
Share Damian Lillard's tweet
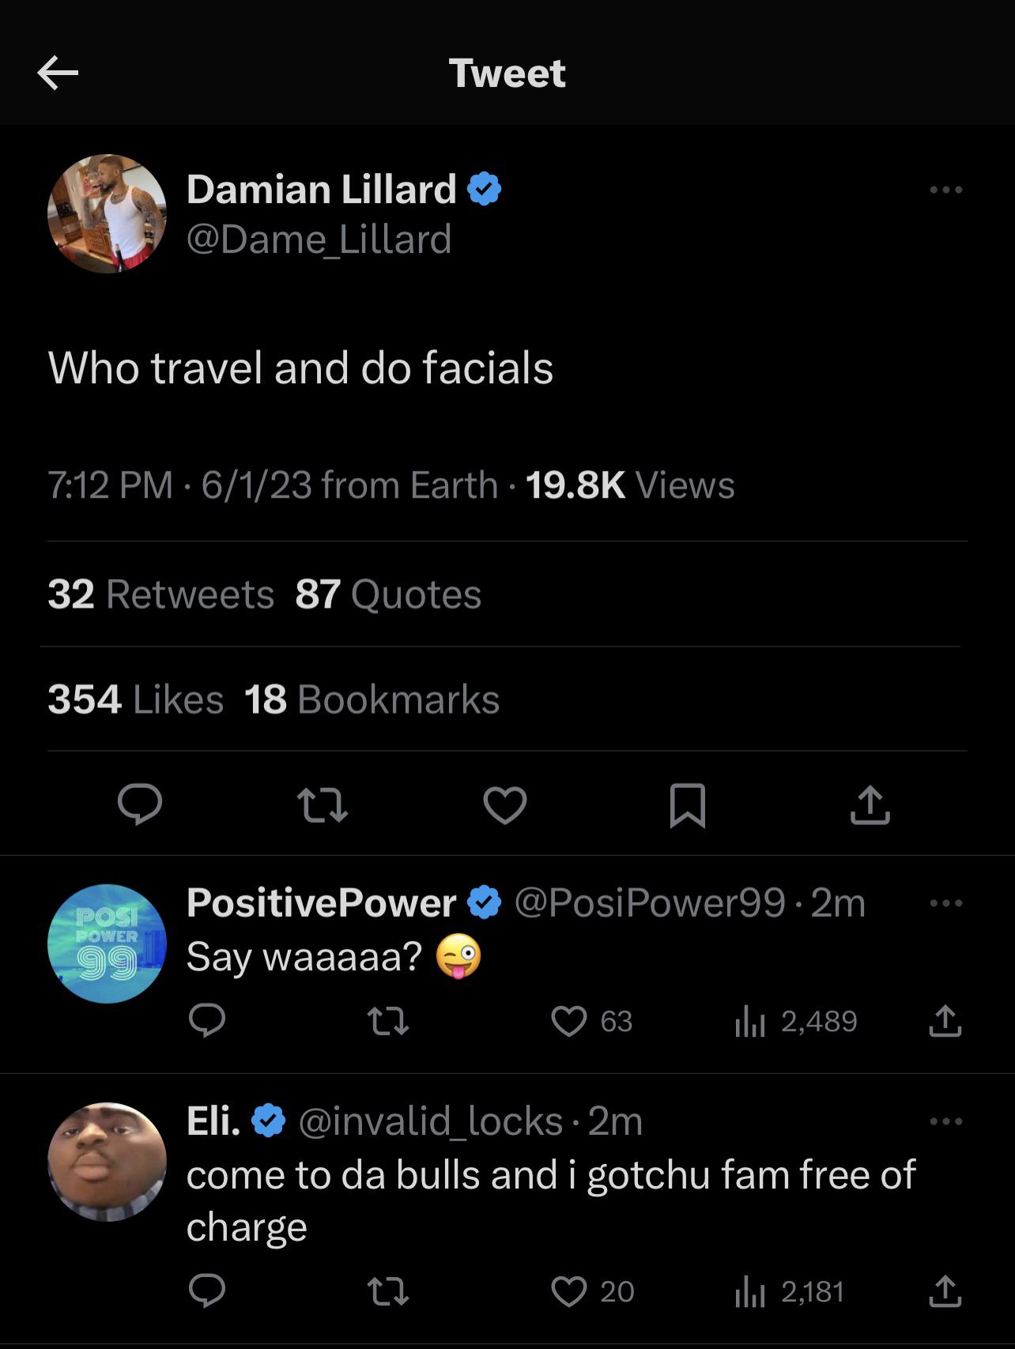tap(870, 805)
